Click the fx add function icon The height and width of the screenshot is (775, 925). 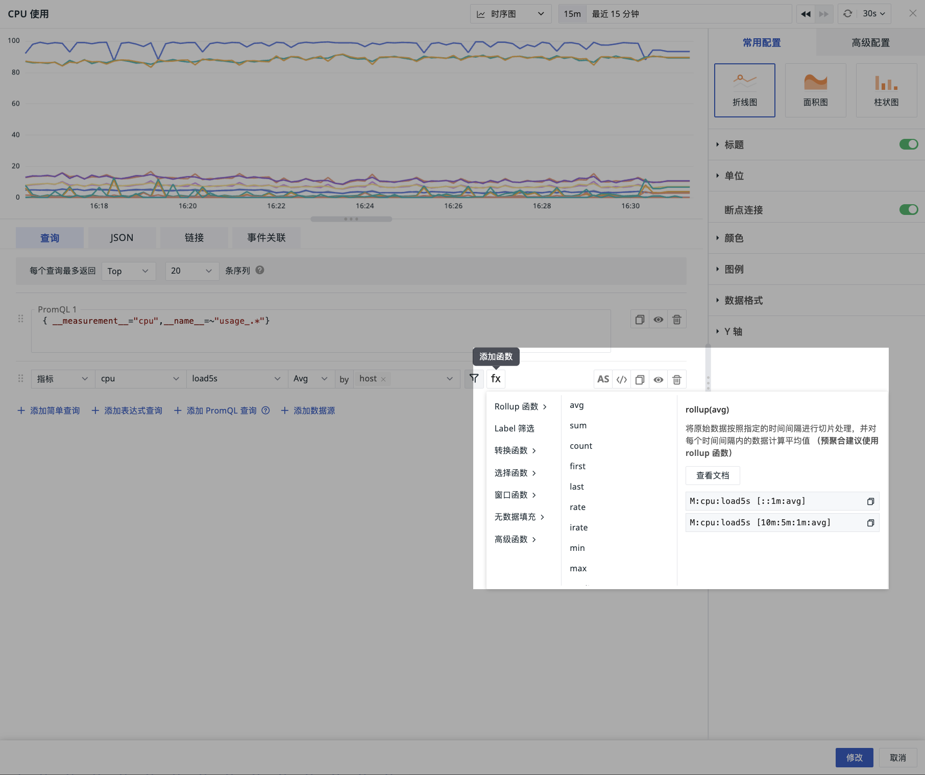tap(496, 379)
